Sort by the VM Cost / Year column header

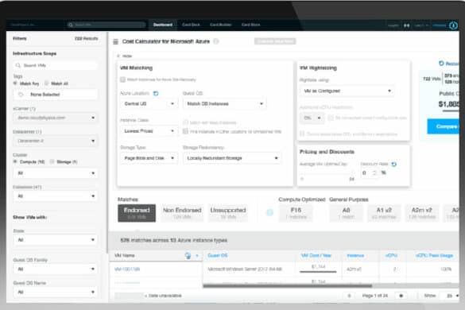pos(316,256)
